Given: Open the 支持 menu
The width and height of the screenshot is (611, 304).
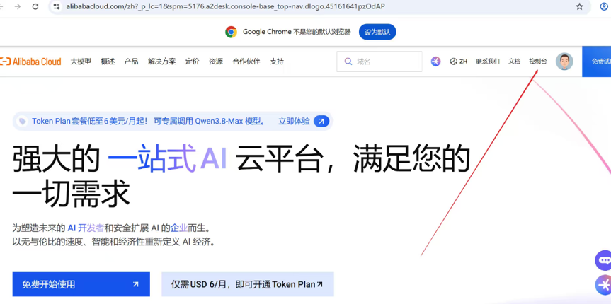Looking at the screenshot, I should pyautogui.click(x=277, y=62).
